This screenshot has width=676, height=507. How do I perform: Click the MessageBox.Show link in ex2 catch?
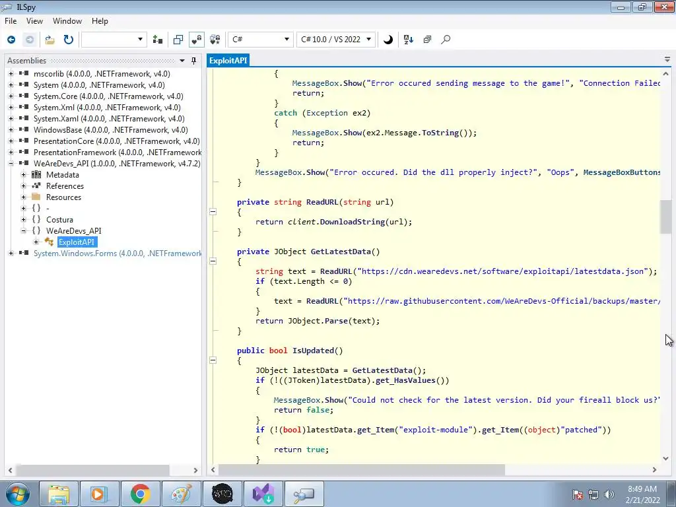327,133
